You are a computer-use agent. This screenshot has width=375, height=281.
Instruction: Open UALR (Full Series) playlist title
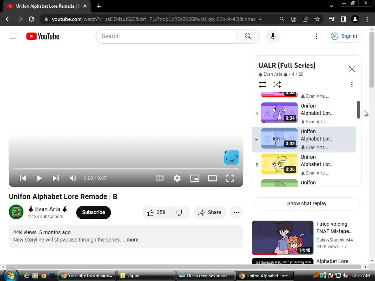point(287,65)
